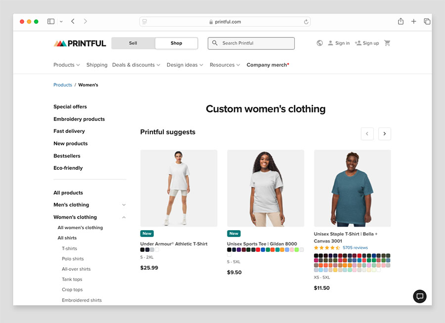Show next suggested products arrow

tap(385, 133)
